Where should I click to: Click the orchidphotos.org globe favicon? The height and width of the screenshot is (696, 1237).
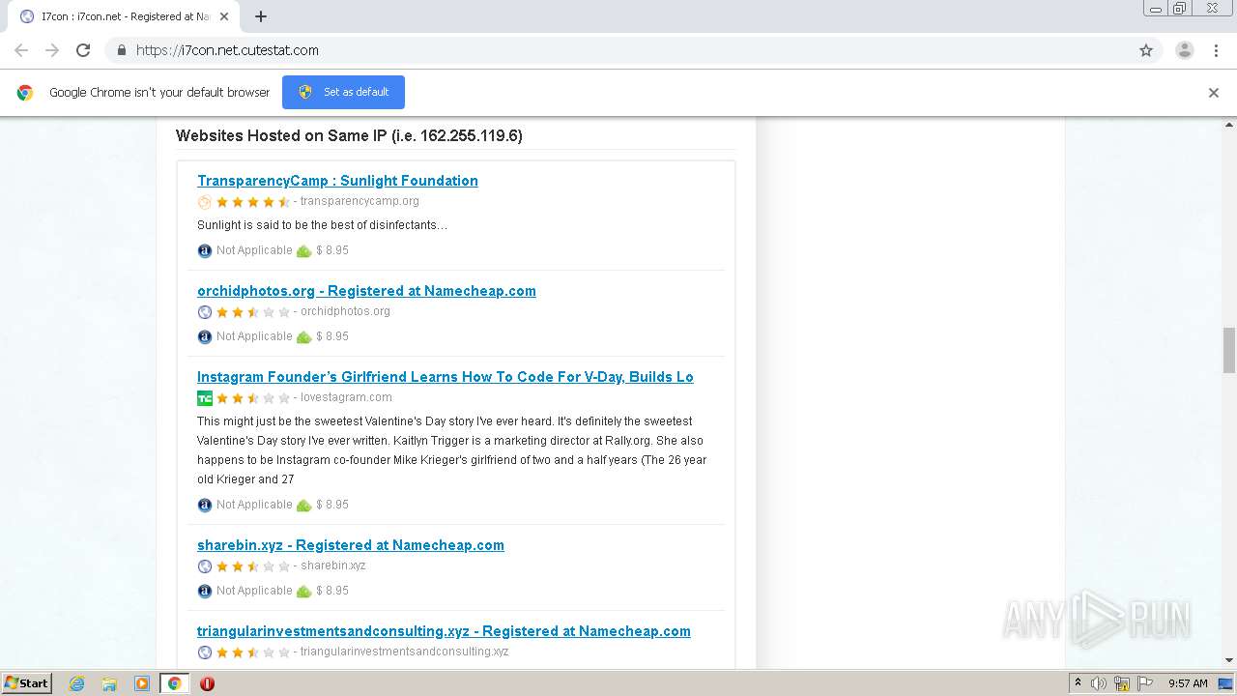coord(204,312)
